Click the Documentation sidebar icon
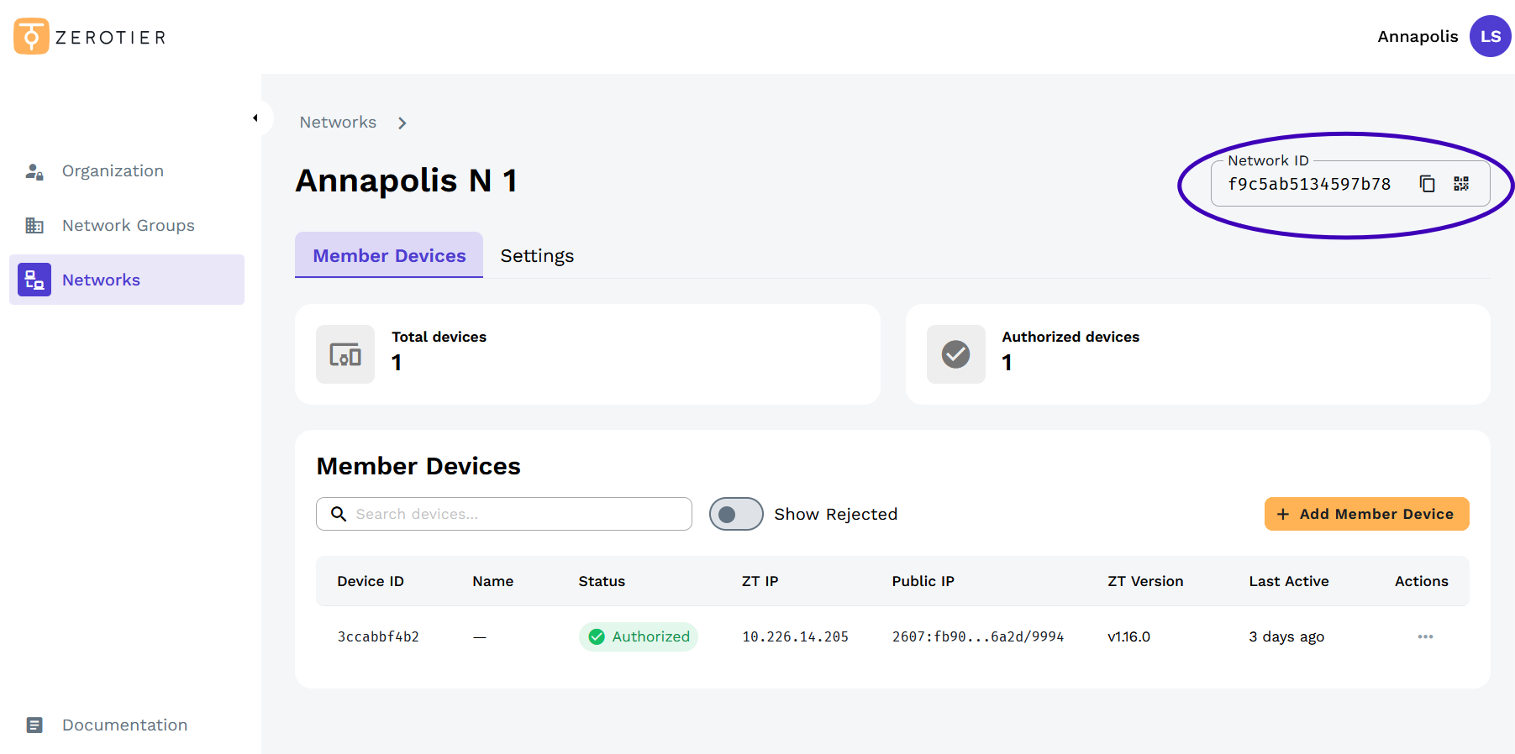The height and width of the screenshot is (754, 1515). [x=34, y=725]
